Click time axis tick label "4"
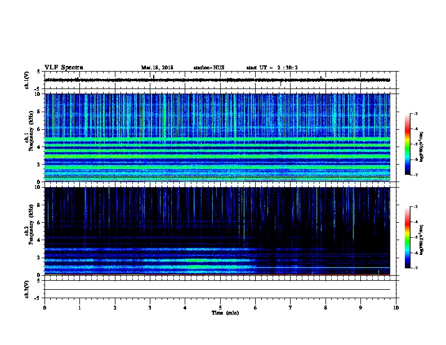Viewport: 446px width, 345px height. tap(185, 307)
